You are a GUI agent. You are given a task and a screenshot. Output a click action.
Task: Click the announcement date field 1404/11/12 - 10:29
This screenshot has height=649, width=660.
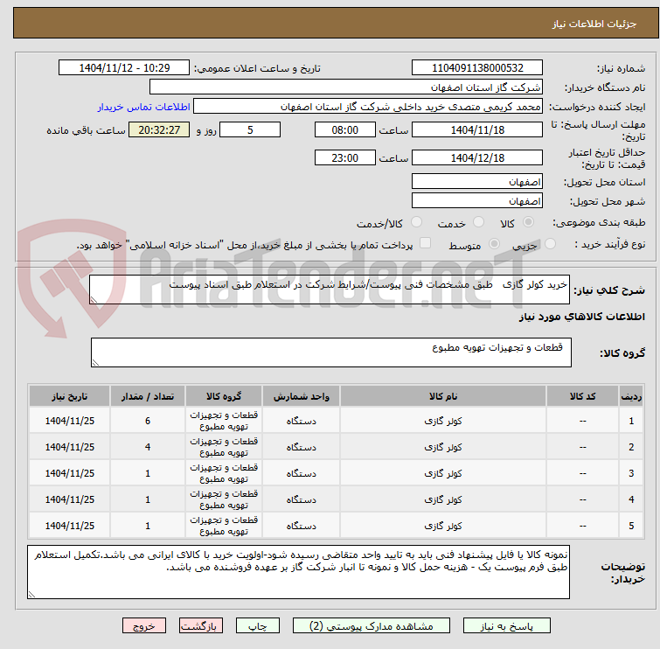click(x=124, y=68)
